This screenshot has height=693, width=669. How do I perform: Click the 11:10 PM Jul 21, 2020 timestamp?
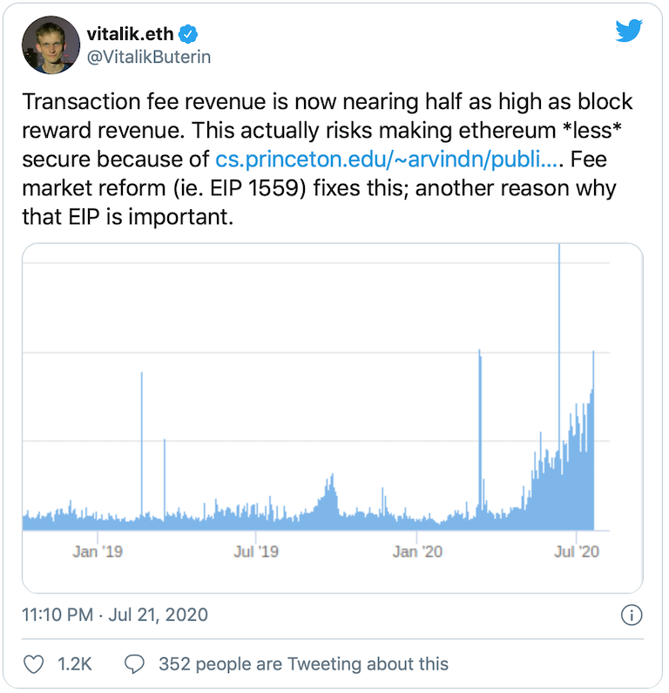pyautogui.click(x=115, y=615)
